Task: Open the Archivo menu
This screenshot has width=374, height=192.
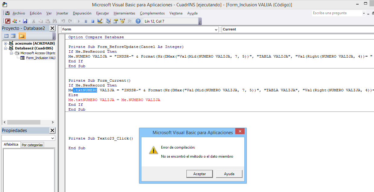Action: tap(19, 13)
